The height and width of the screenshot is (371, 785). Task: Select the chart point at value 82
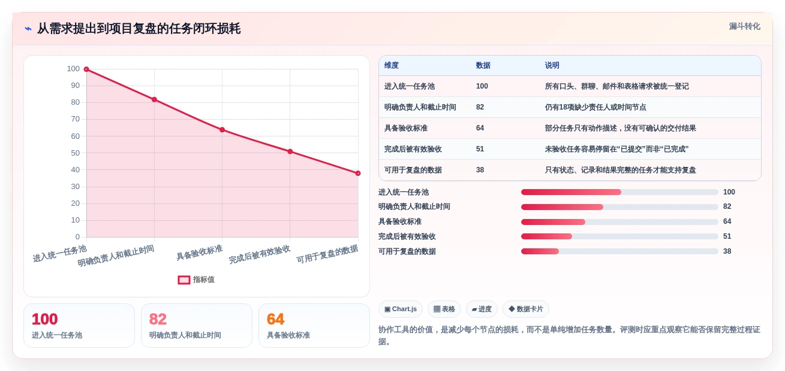pyautogui.click(x=154, y=99)
